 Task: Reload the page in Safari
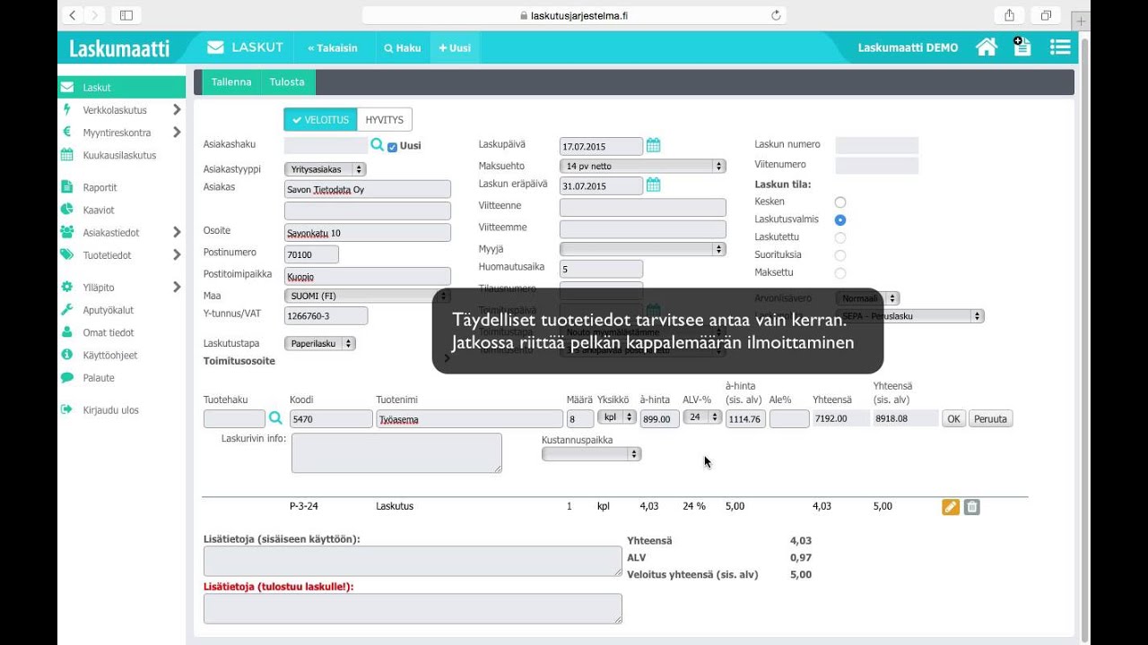[776, 15]
